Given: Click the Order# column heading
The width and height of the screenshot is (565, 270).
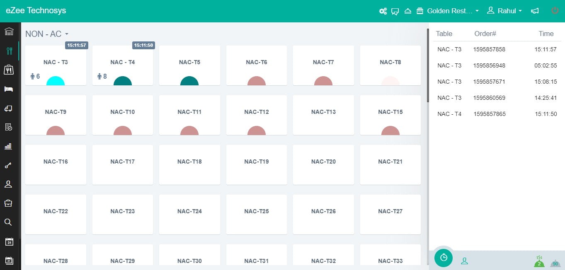Looking at the screenshot, I should pyautogui.click(x=485, y=34).
